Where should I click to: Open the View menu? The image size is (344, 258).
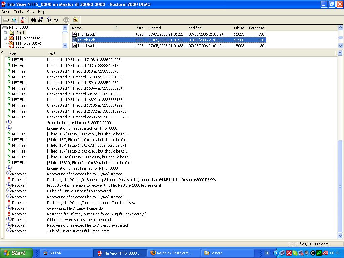[x=30, y=12]
